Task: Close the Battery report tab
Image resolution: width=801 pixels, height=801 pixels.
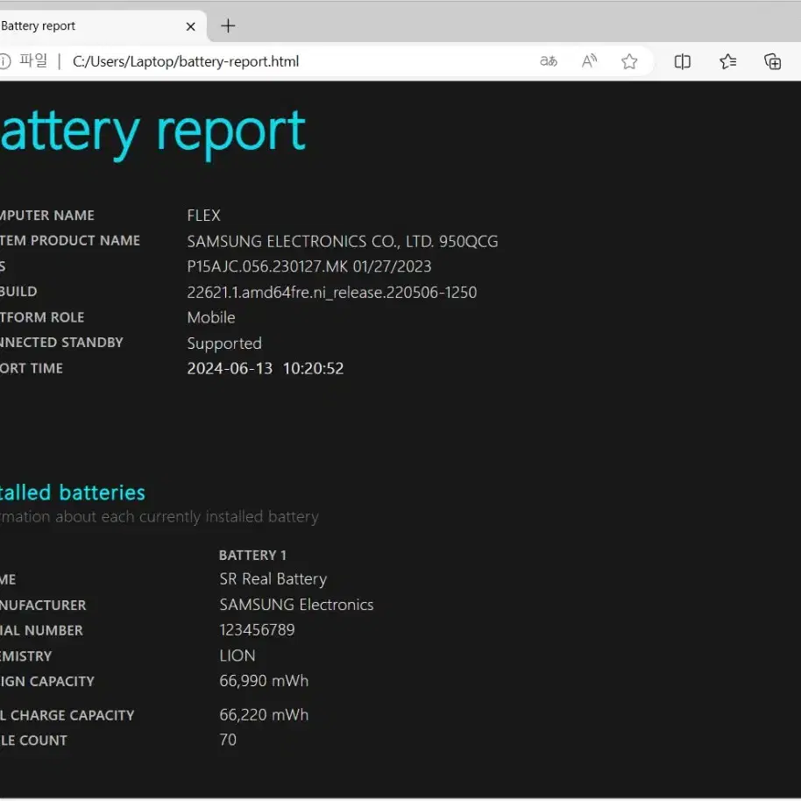Action: pos(190,26)
